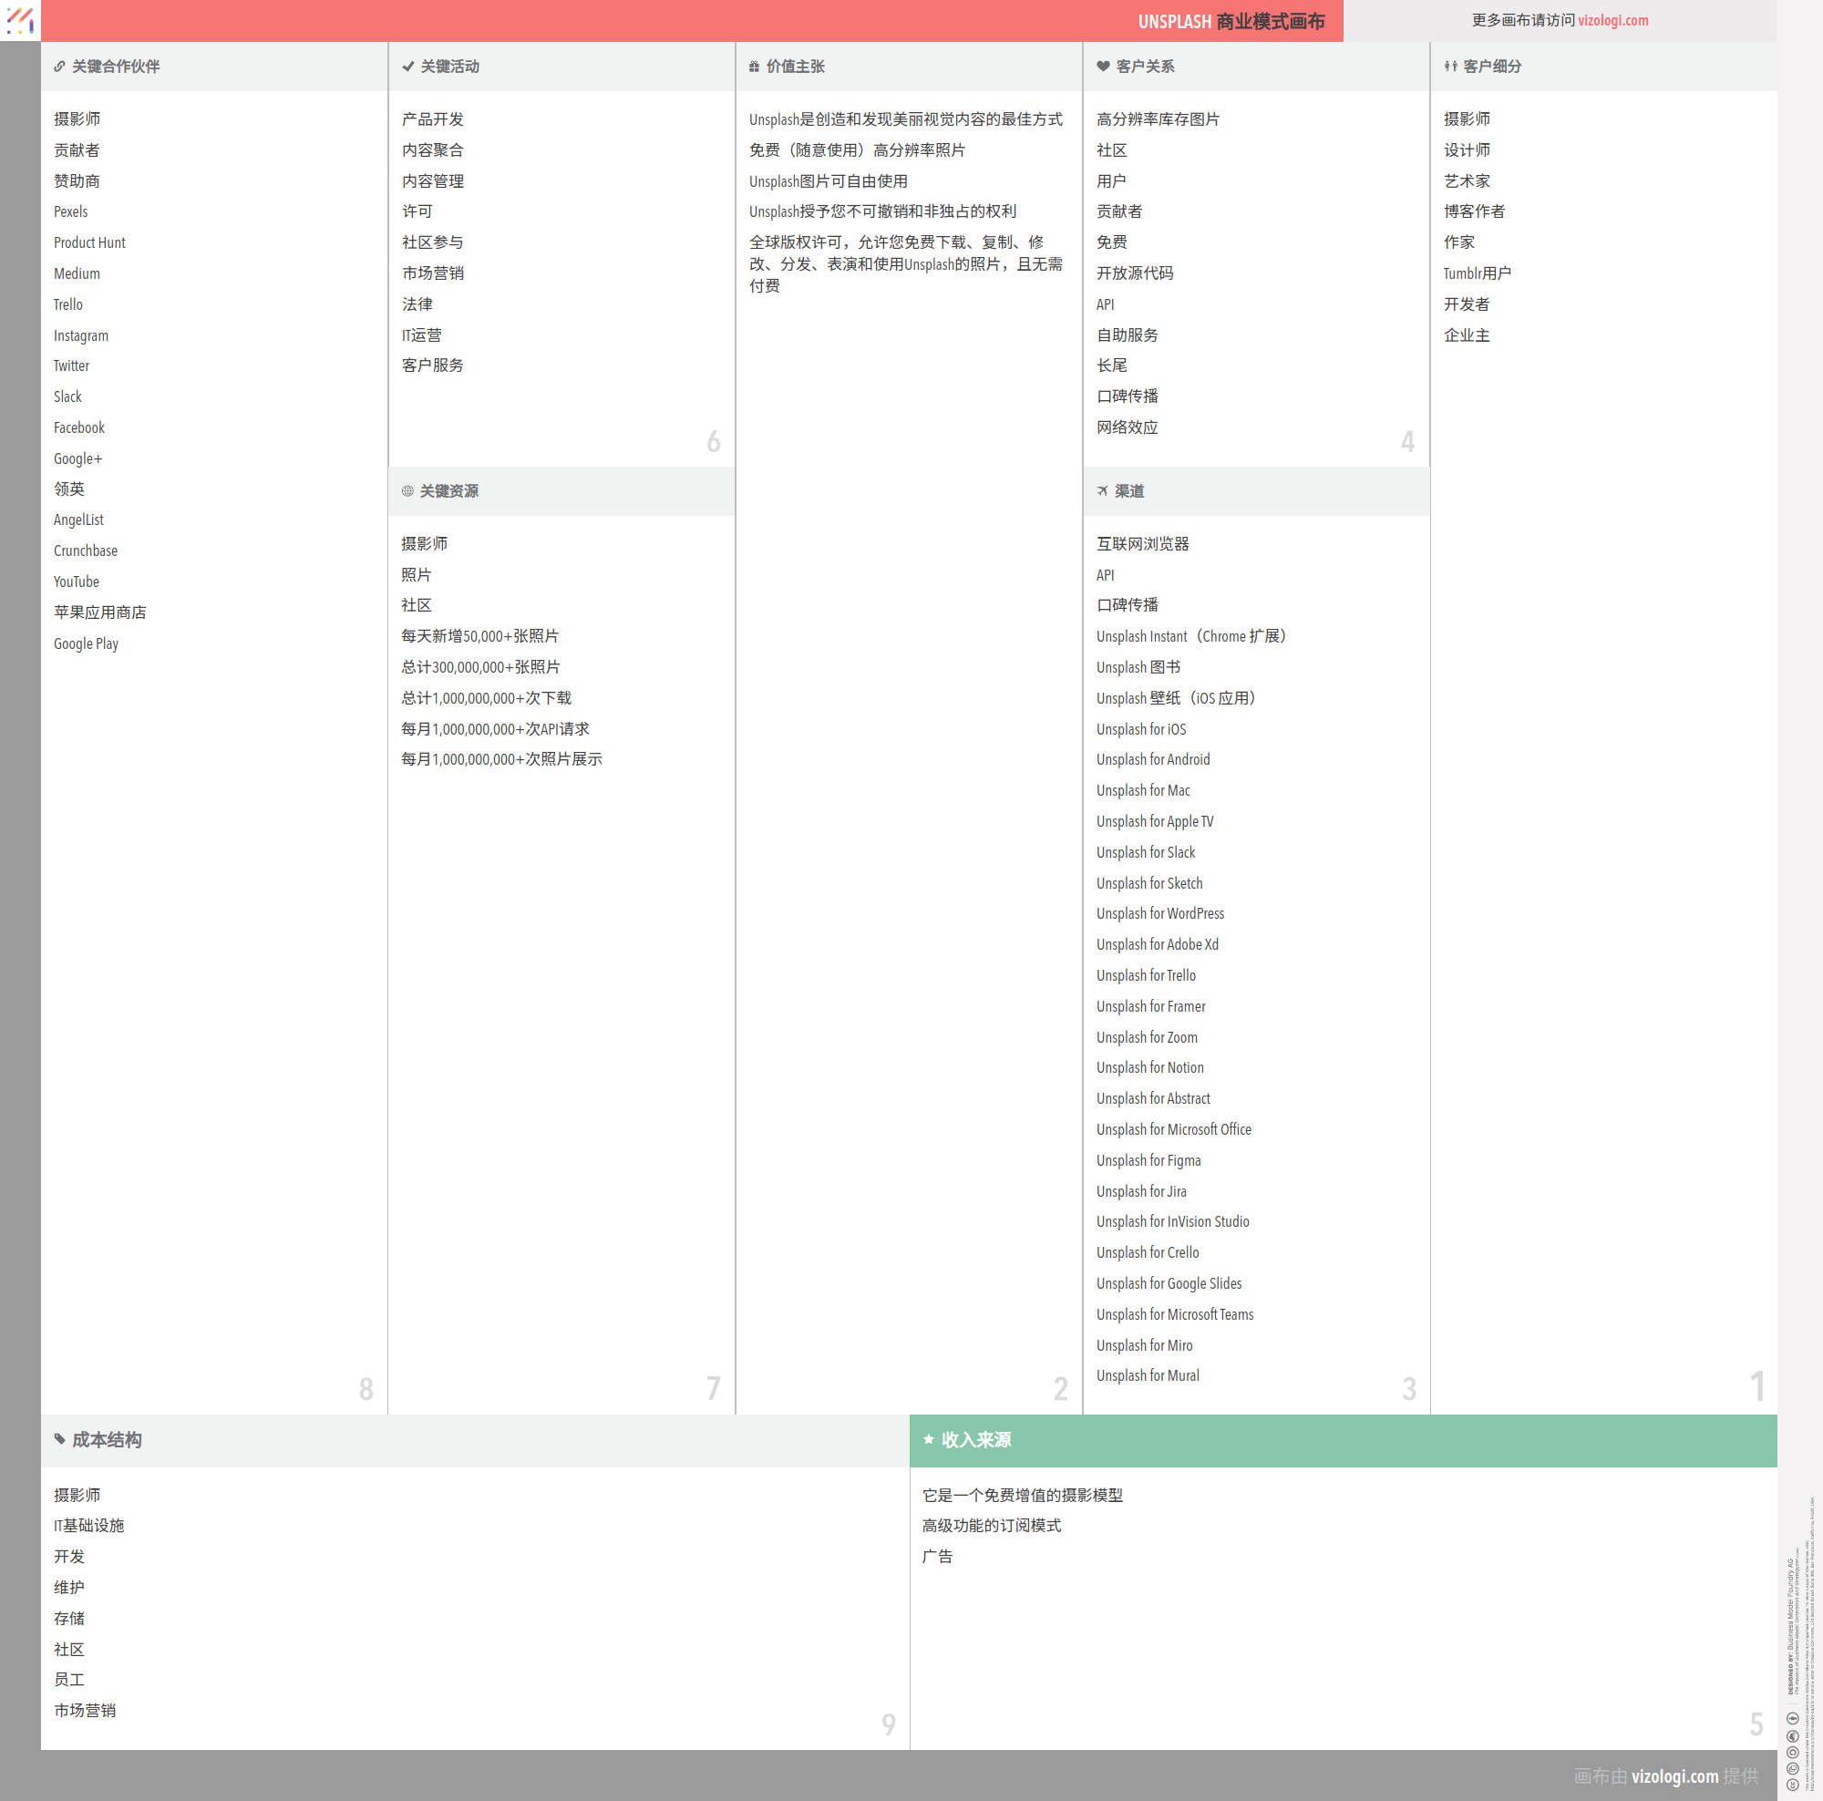Click the star icon beside 收入来源
This screenshot has height=1801, width=1823.
(x=929, y=1440)
